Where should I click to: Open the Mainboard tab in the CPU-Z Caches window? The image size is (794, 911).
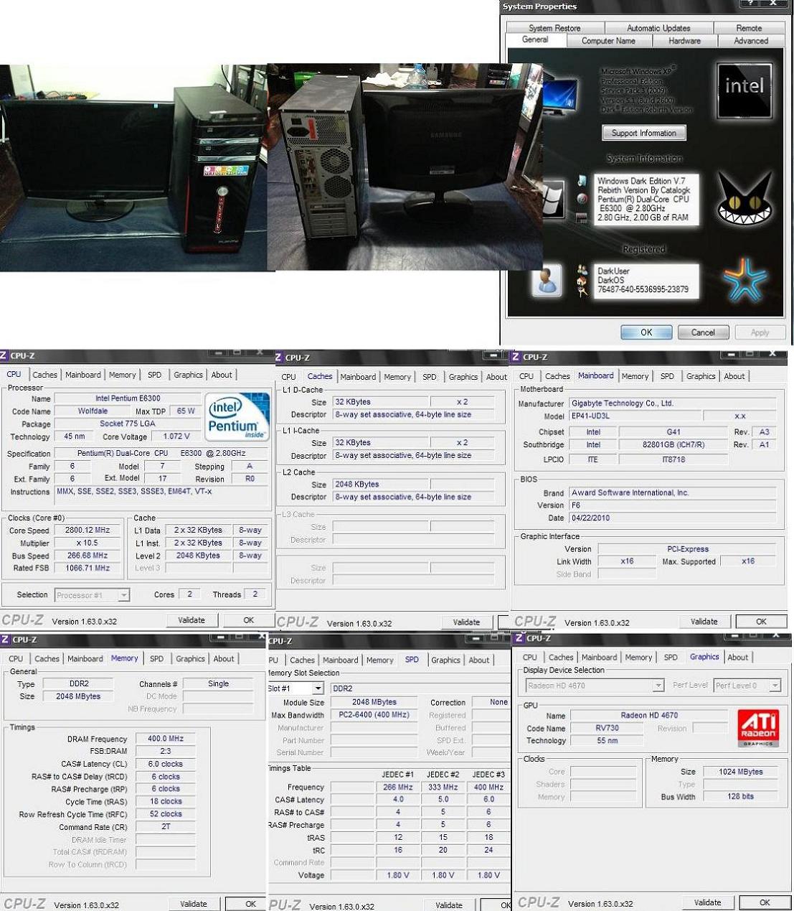358,377
